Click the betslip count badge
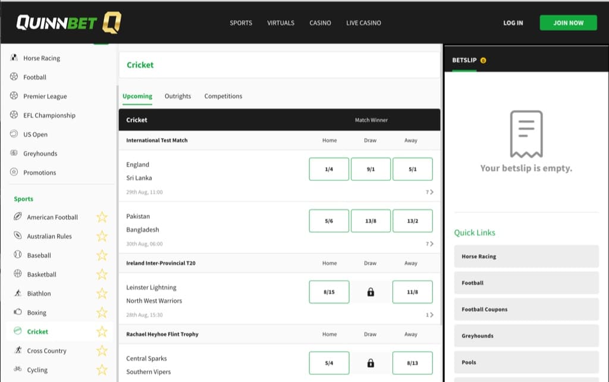The image size is (609, 382). coord(483,60)
